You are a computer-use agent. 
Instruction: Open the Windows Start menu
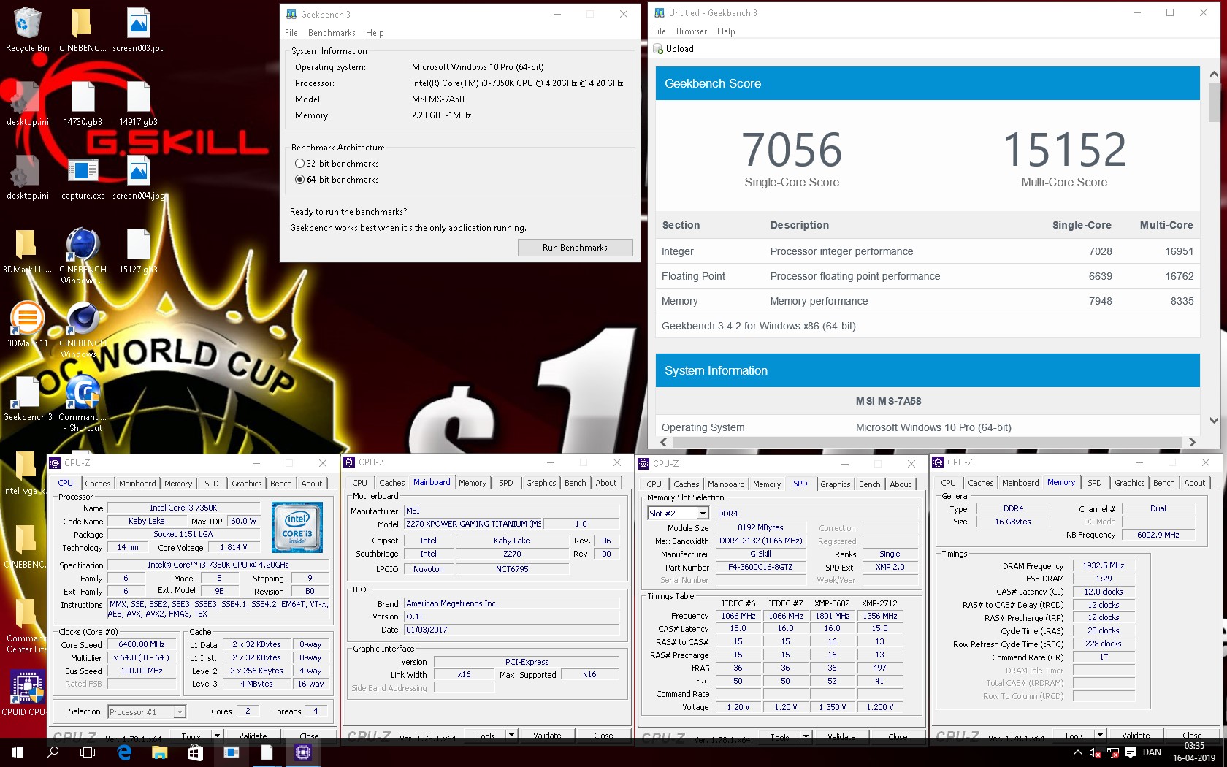tap(18, 752)
